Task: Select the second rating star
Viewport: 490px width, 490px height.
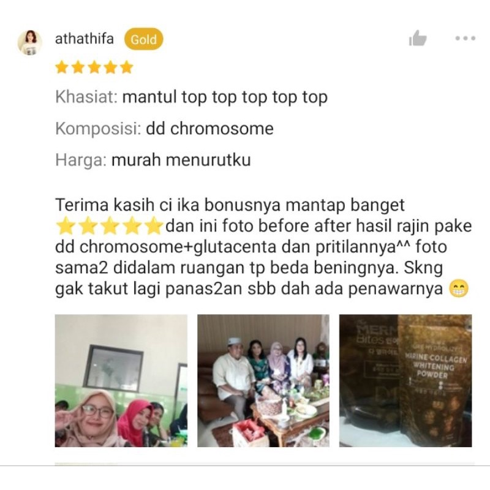Action: click(78, 67)
